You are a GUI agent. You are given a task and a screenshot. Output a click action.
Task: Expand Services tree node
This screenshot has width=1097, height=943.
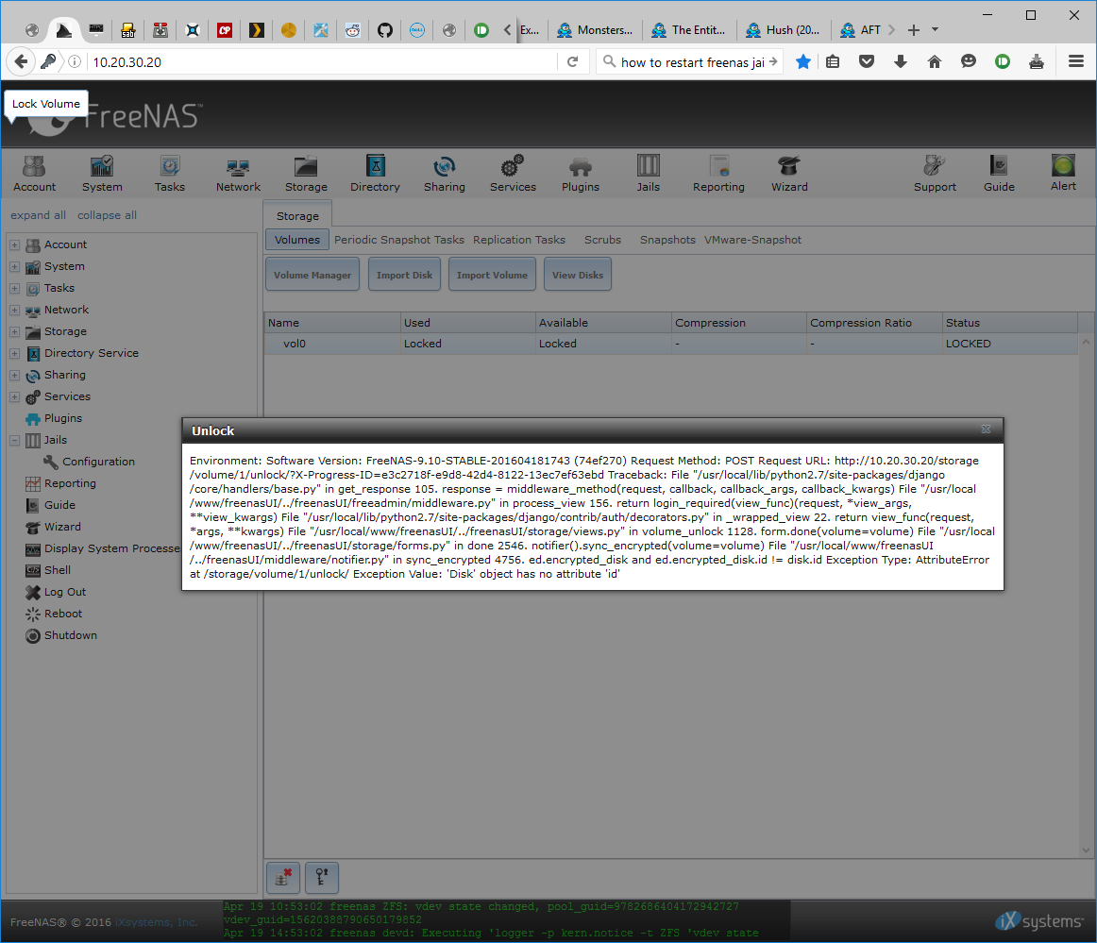[15, 396]
